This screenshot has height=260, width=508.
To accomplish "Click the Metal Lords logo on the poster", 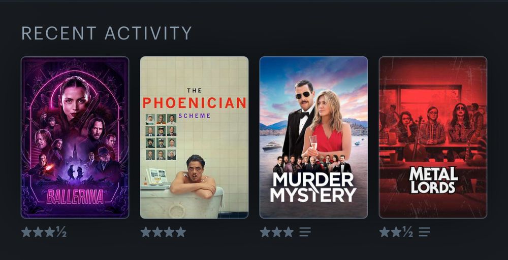I will point(433,180).
